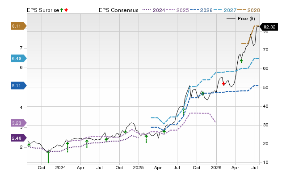
Task: Toggle the Price ($) line legend entry
Action: tap(241, 19)
